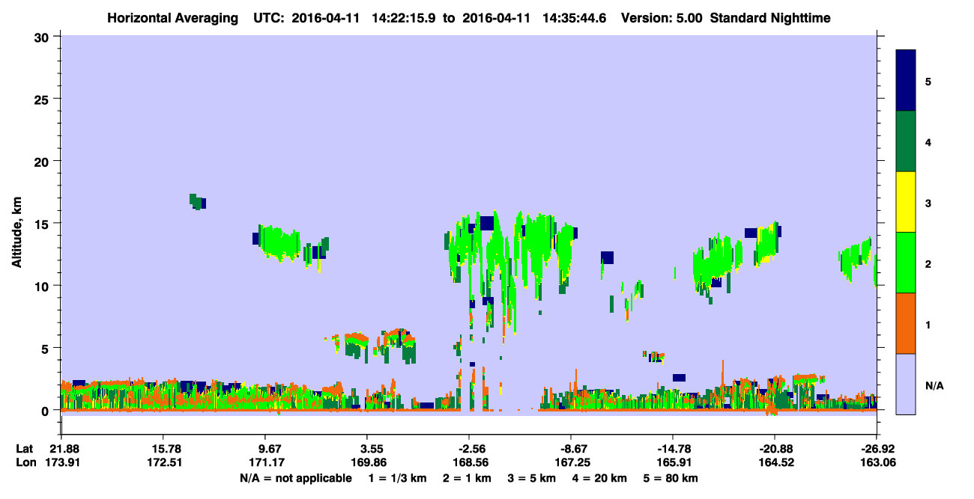Image resolution: width=974 pixels, height=499 pixels.
Task: Click latitude tick value -20.88
Action: point(775,449)
